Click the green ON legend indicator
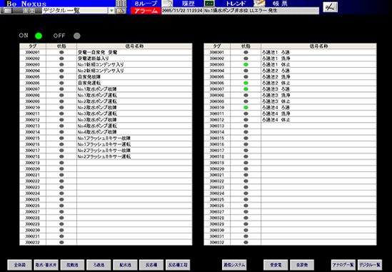The width and height of the screenshot is (392, 272). coord(39,36)
